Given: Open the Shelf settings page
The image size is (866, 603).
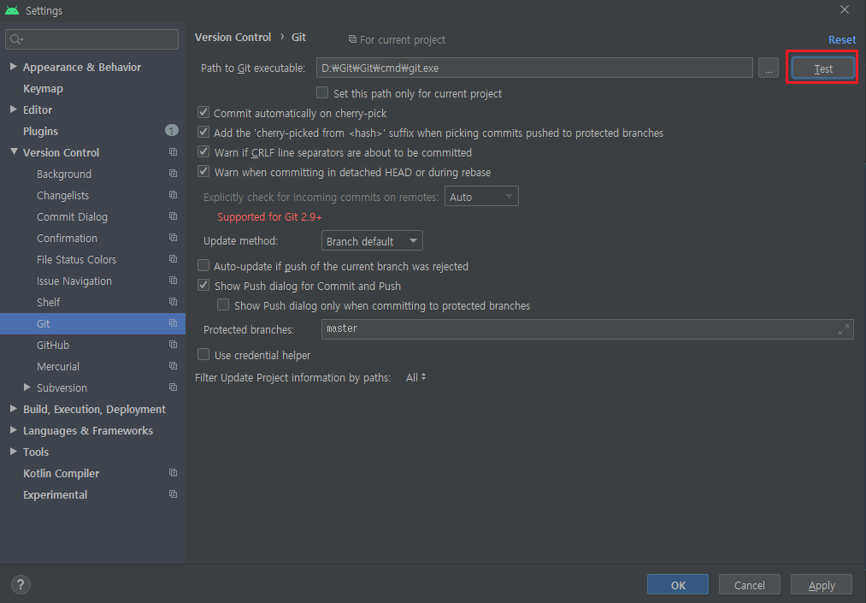Looking at the screenshot, I should 49,302.
